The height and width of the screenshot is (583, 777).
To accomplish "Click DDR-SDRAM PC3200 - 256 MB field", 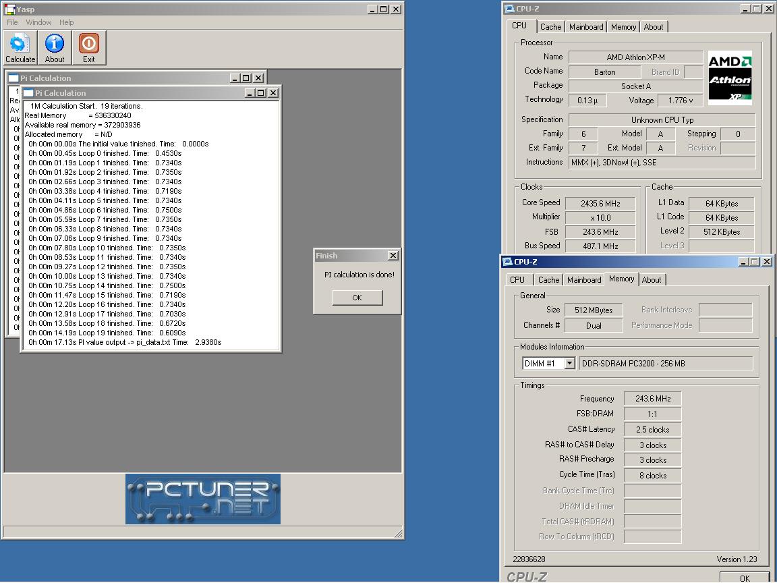I will pyautogui.click(x=666, y=364).
